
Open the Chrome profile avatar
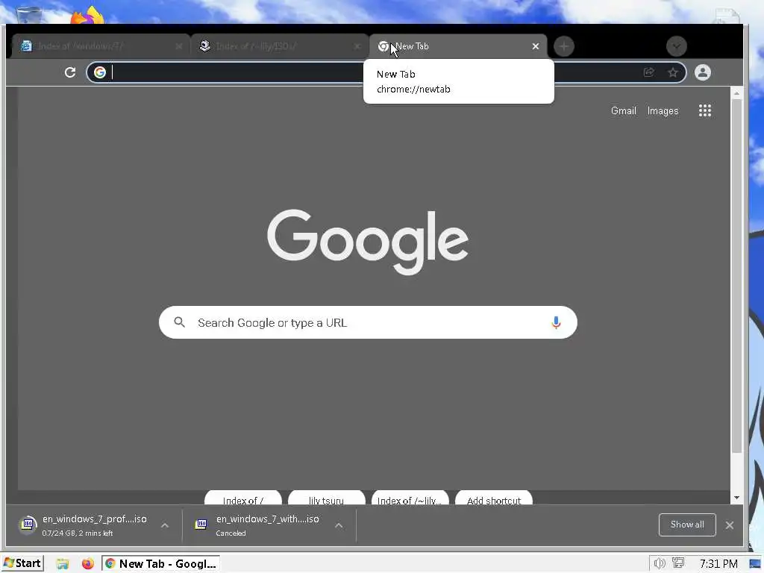(x=703, y=72)
